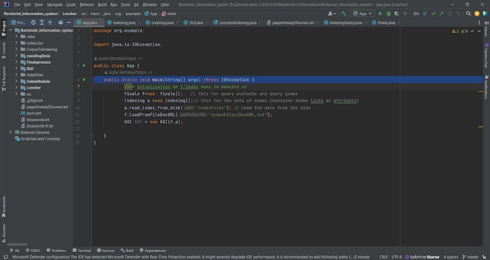Screen dimensions: 490x260
Task: Expand the External Libraries node
Action: coord(11,133)
